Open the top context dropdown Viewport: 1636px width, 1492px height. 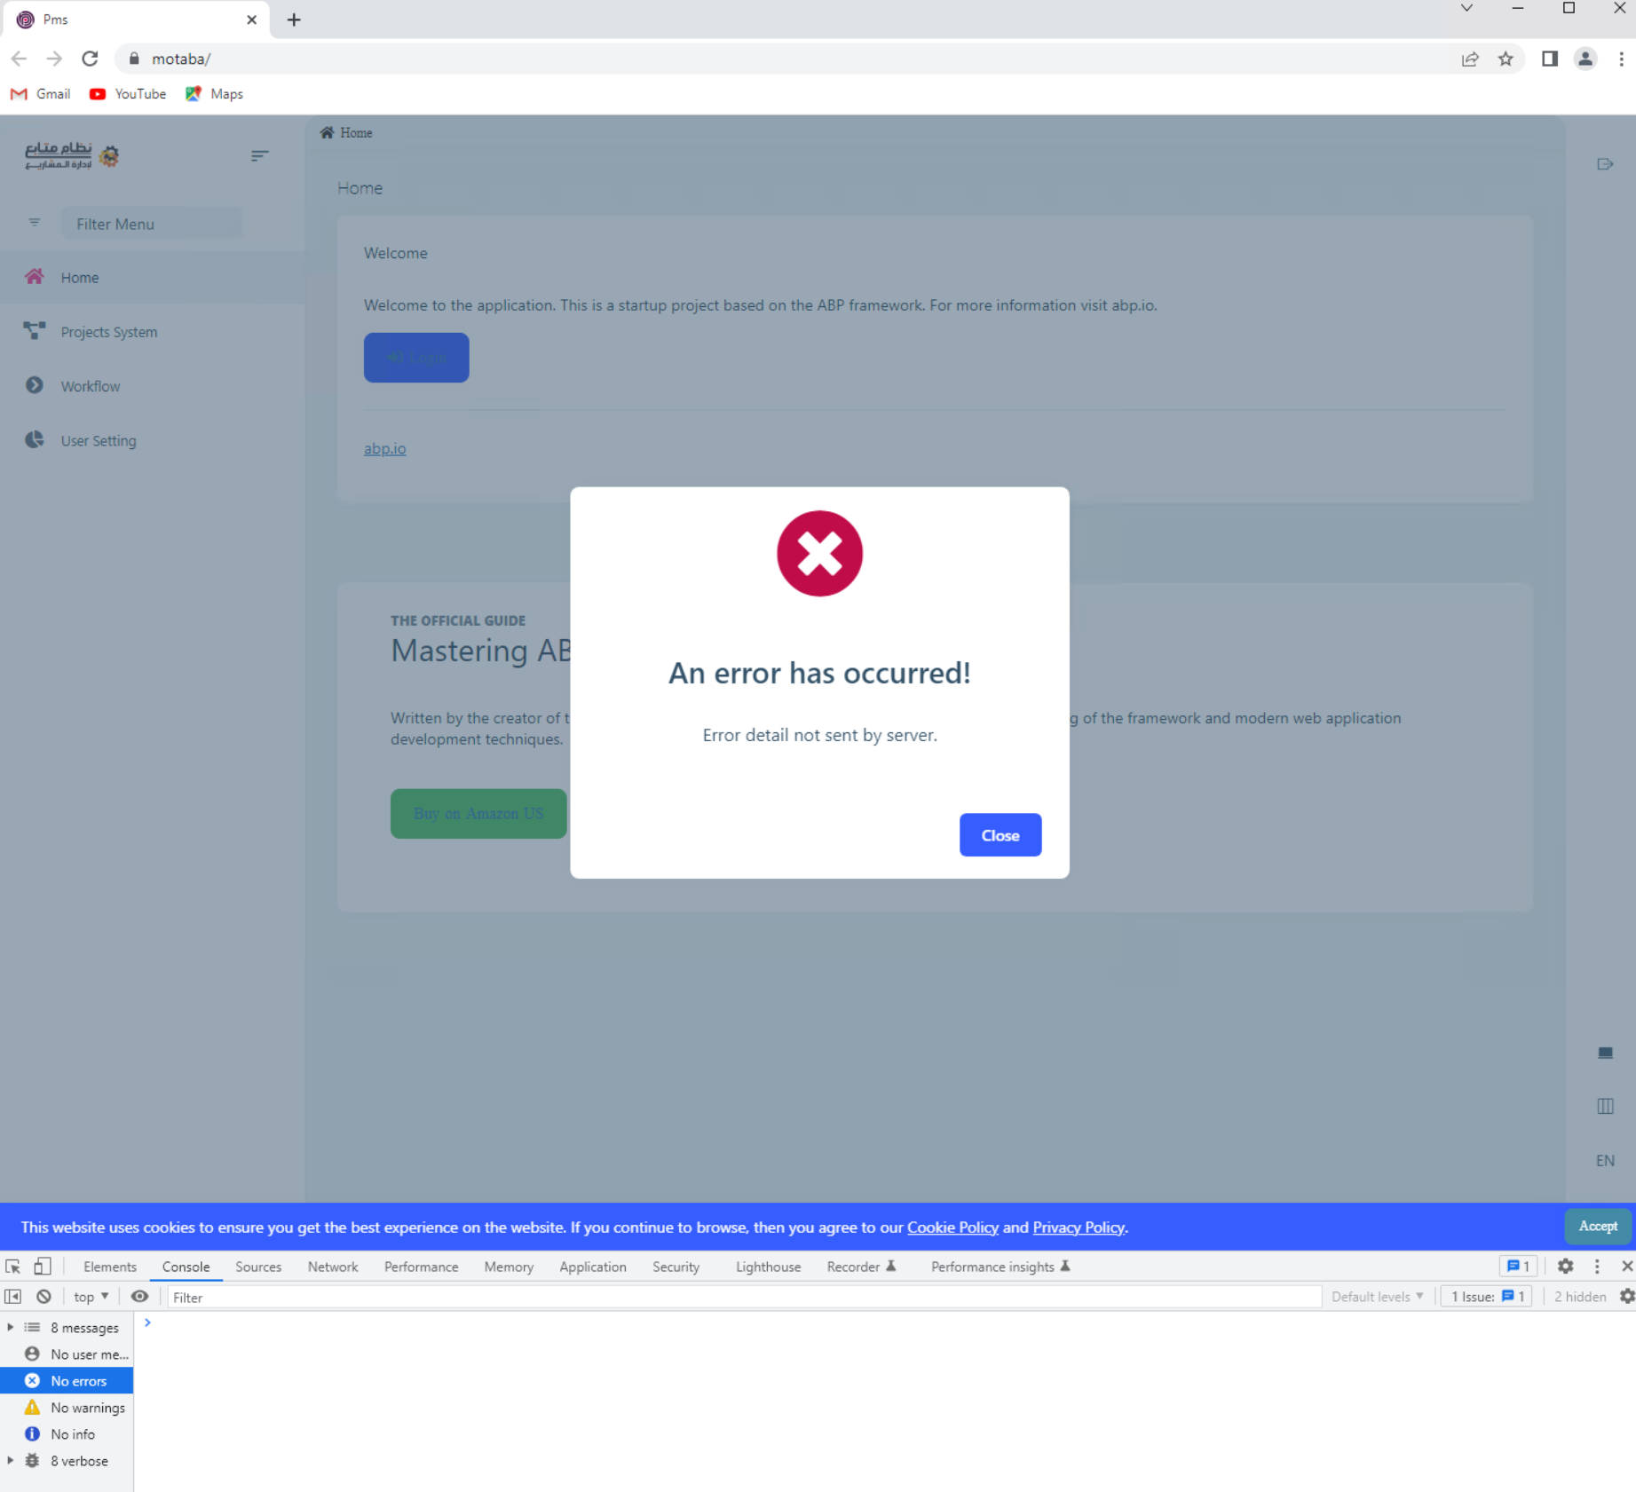tap(91, 1297)
